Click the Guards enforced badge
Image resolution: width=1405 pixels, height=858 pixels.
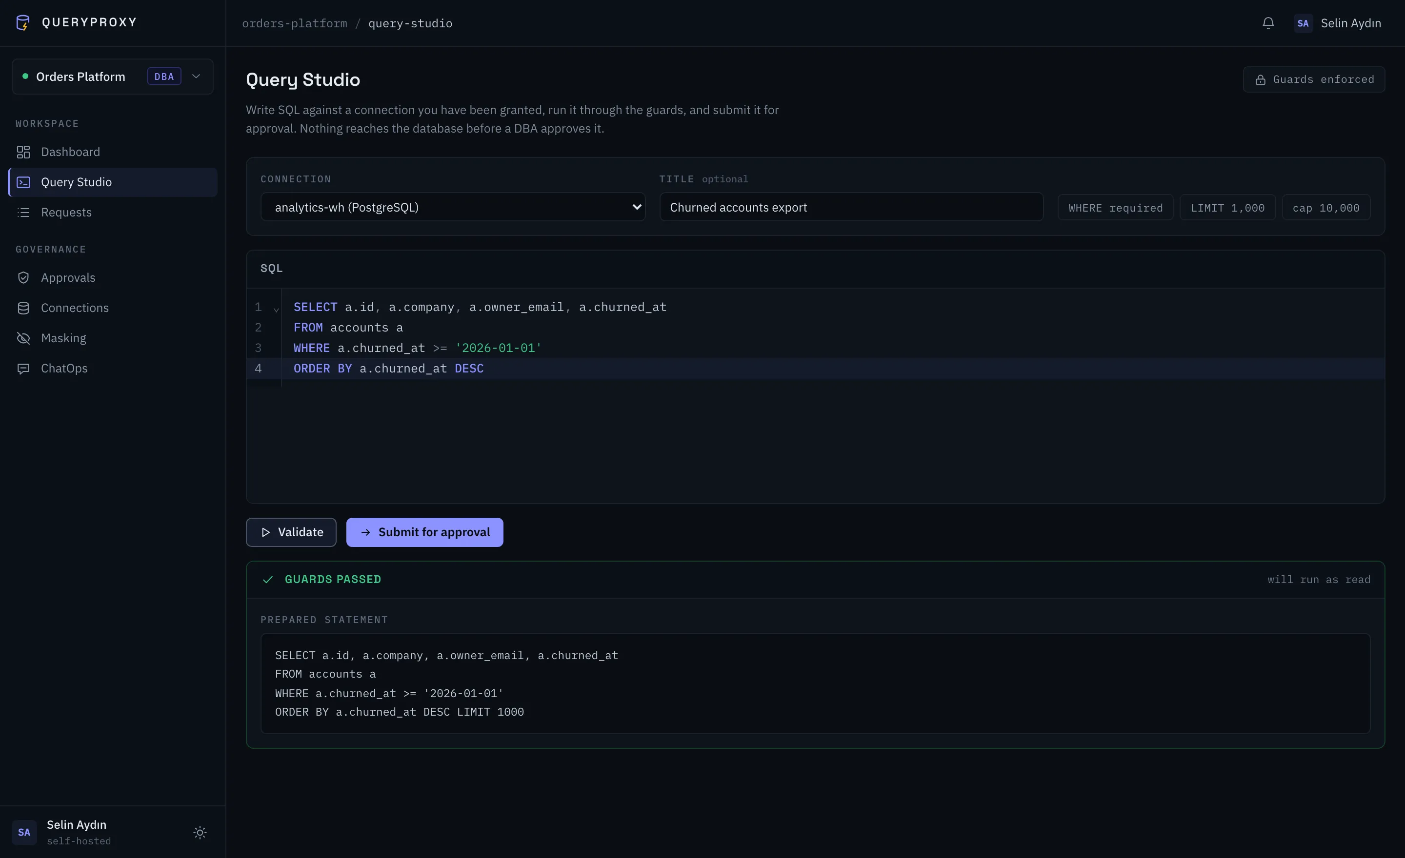click(x=1314, y=80)
